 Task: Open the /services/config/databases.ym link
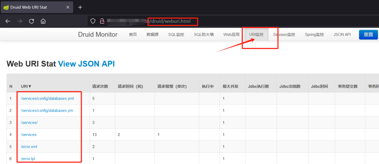point(47,111)
